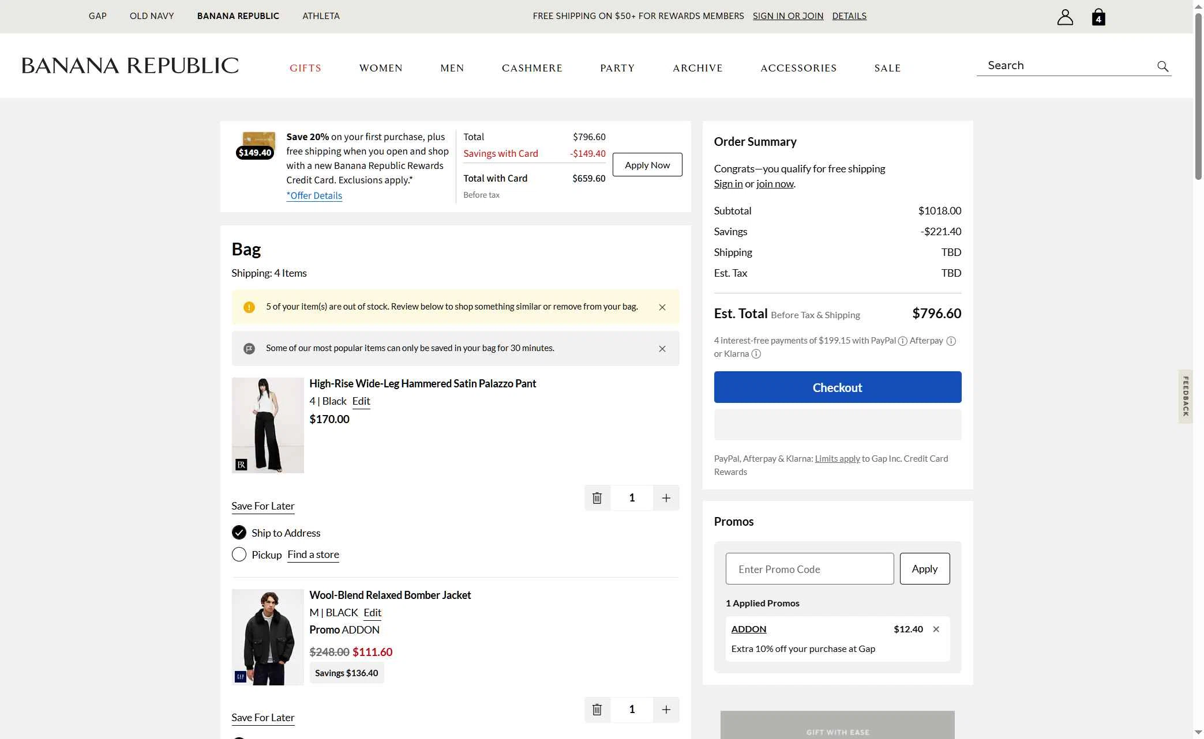Increase bomber jacket quantity with plus icon
This screenshot has width=1204, height=739.
[666, 710]
